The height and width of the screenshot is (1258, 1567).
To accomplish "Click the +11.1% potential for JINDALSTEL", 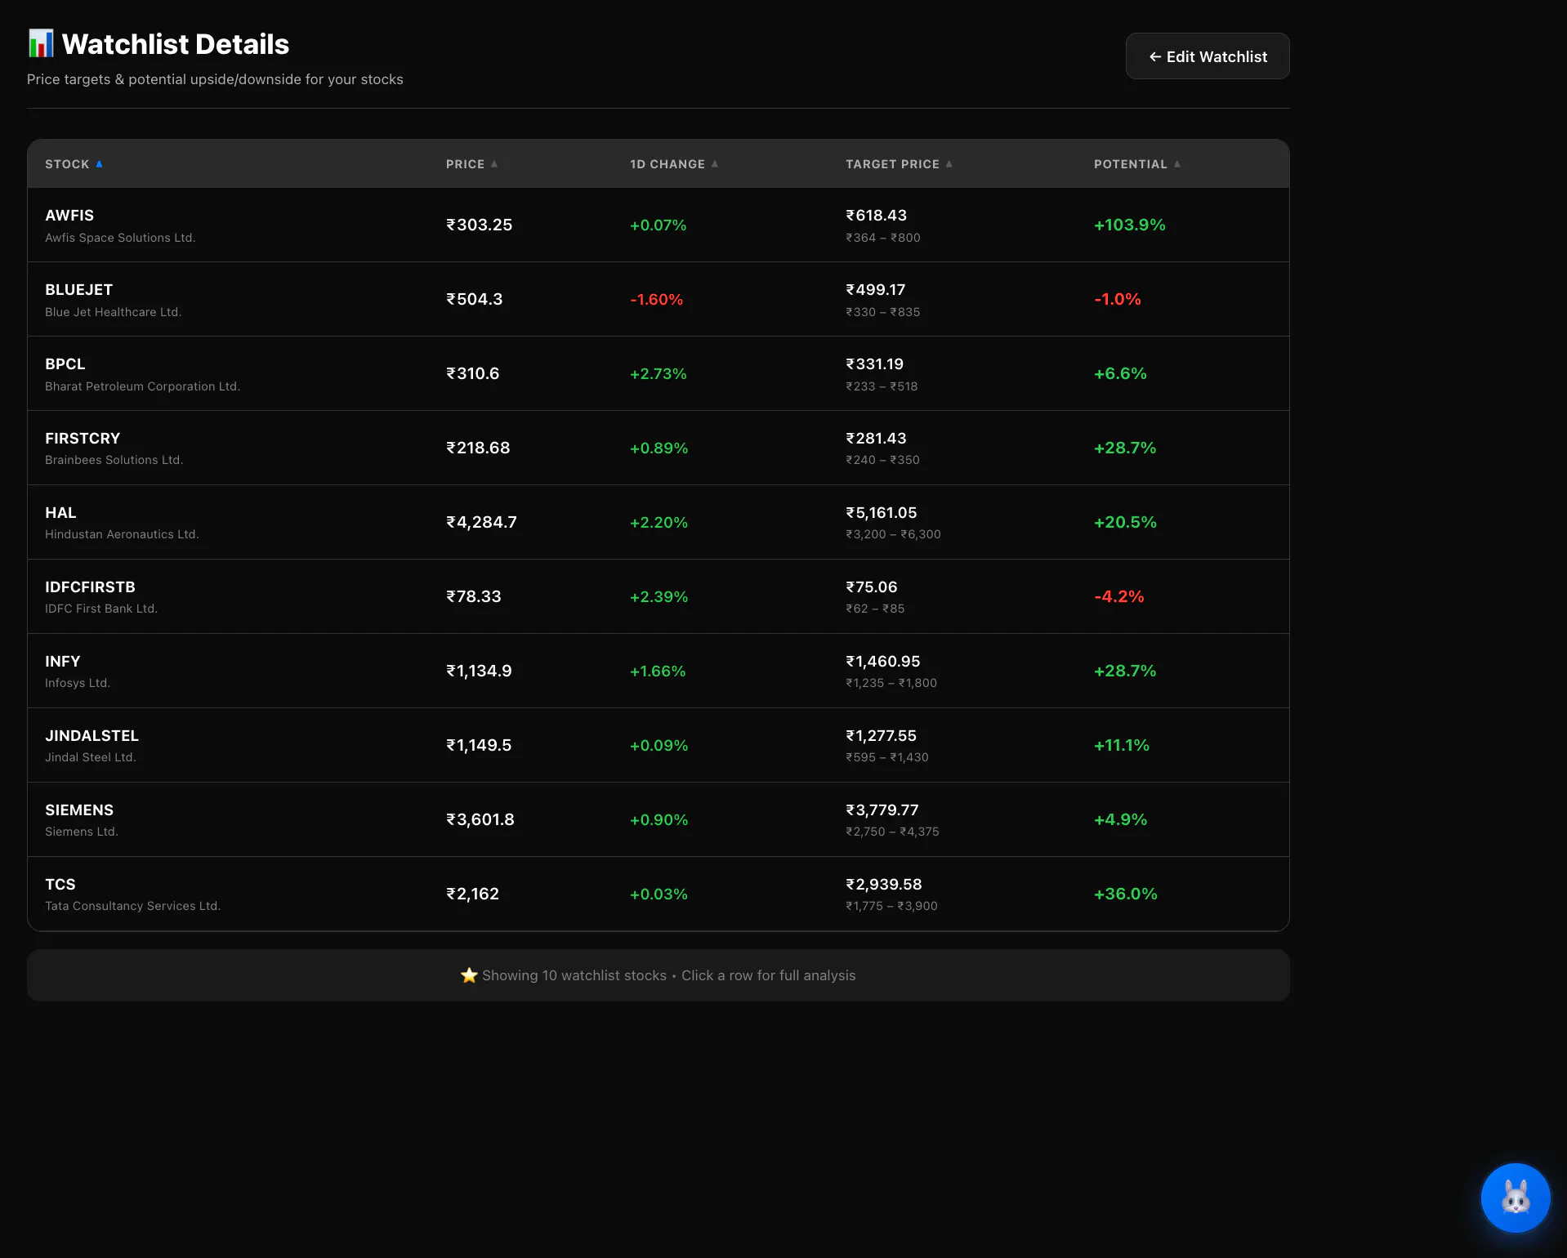I will click(1122, 745).
